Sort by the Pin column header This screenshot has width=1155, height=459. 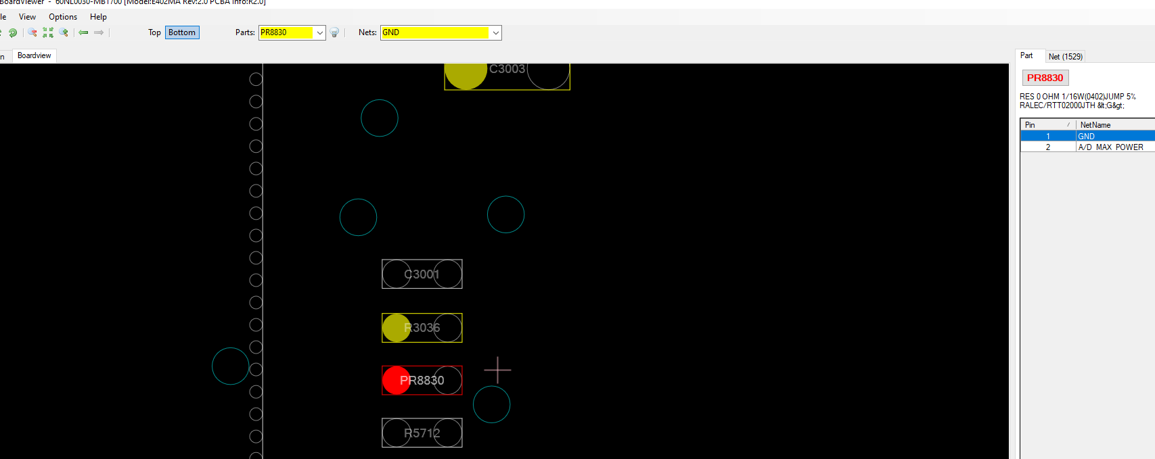tap(1048, 125)
